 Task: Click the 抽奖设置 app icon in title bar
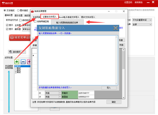click(x=3, y=3)
